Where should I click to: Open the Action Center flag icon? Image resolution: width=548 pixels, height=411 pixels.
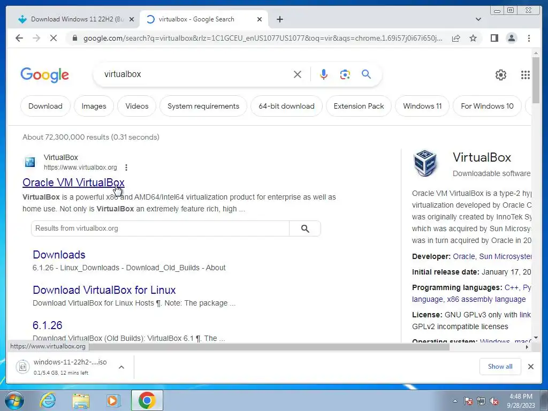pyautogui.click(x=468, y=401)
